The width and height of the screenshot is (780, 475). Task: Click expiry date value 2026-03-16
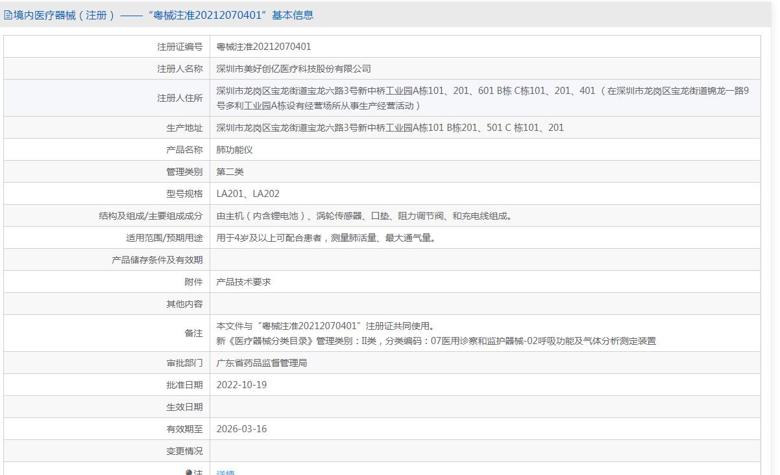pyautogui.click(x=241, y=429)
